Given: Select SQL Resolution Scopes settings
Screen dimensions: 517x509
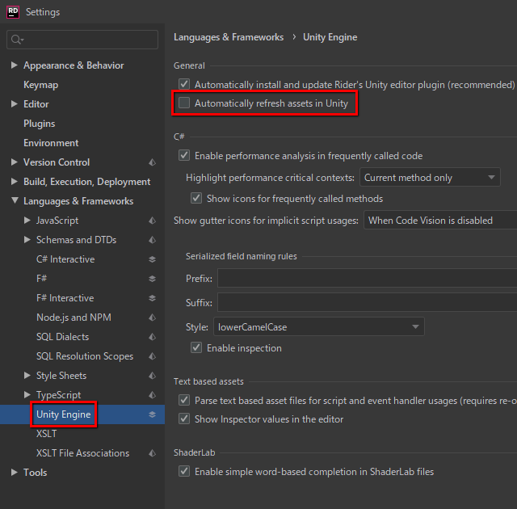Looking at the screenshot, I should [x=85, y=356].
